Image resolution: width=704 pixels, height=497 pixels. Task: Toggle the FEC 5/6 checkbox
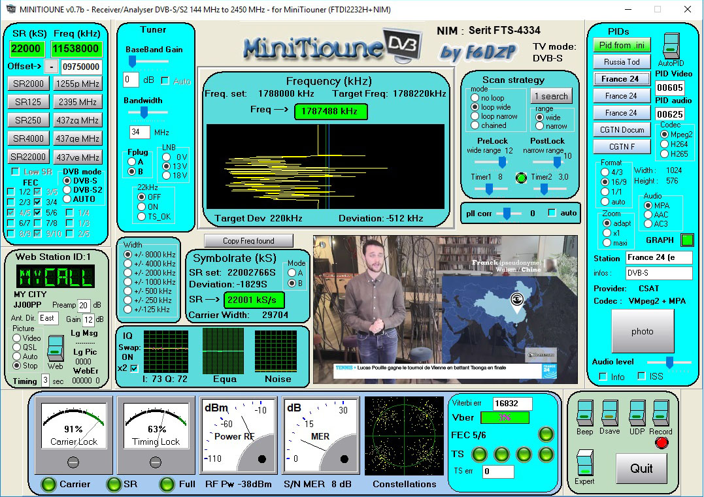(37, 212)
